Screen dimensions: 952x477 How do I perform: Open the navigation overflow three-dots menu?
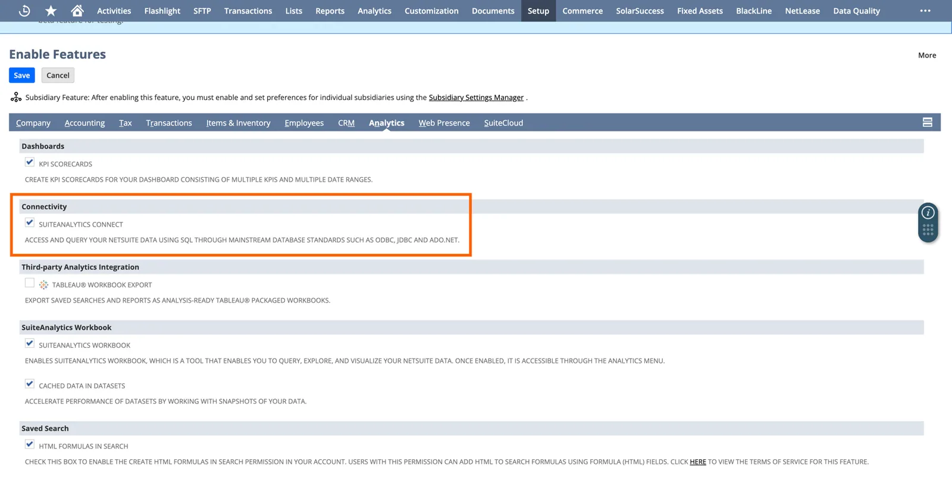click(x=925, y=11)
